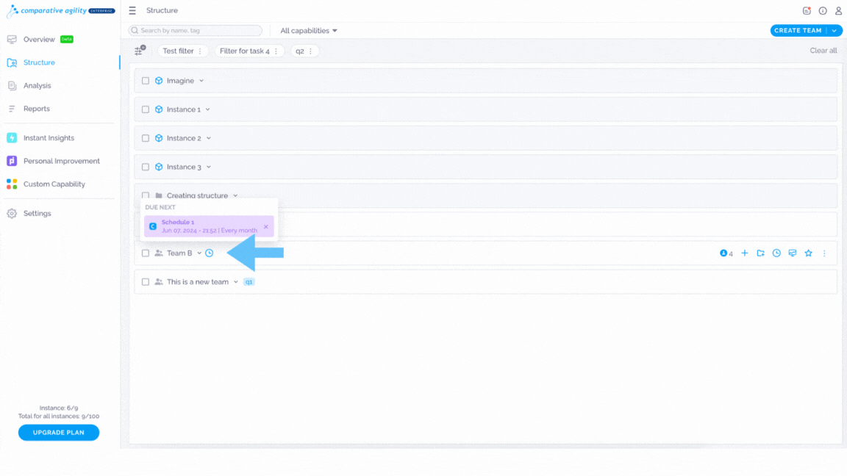Open the All capabilities dropdown
Image resolution: width=847 pixels, height=476 pixels.
coord(309,31)
